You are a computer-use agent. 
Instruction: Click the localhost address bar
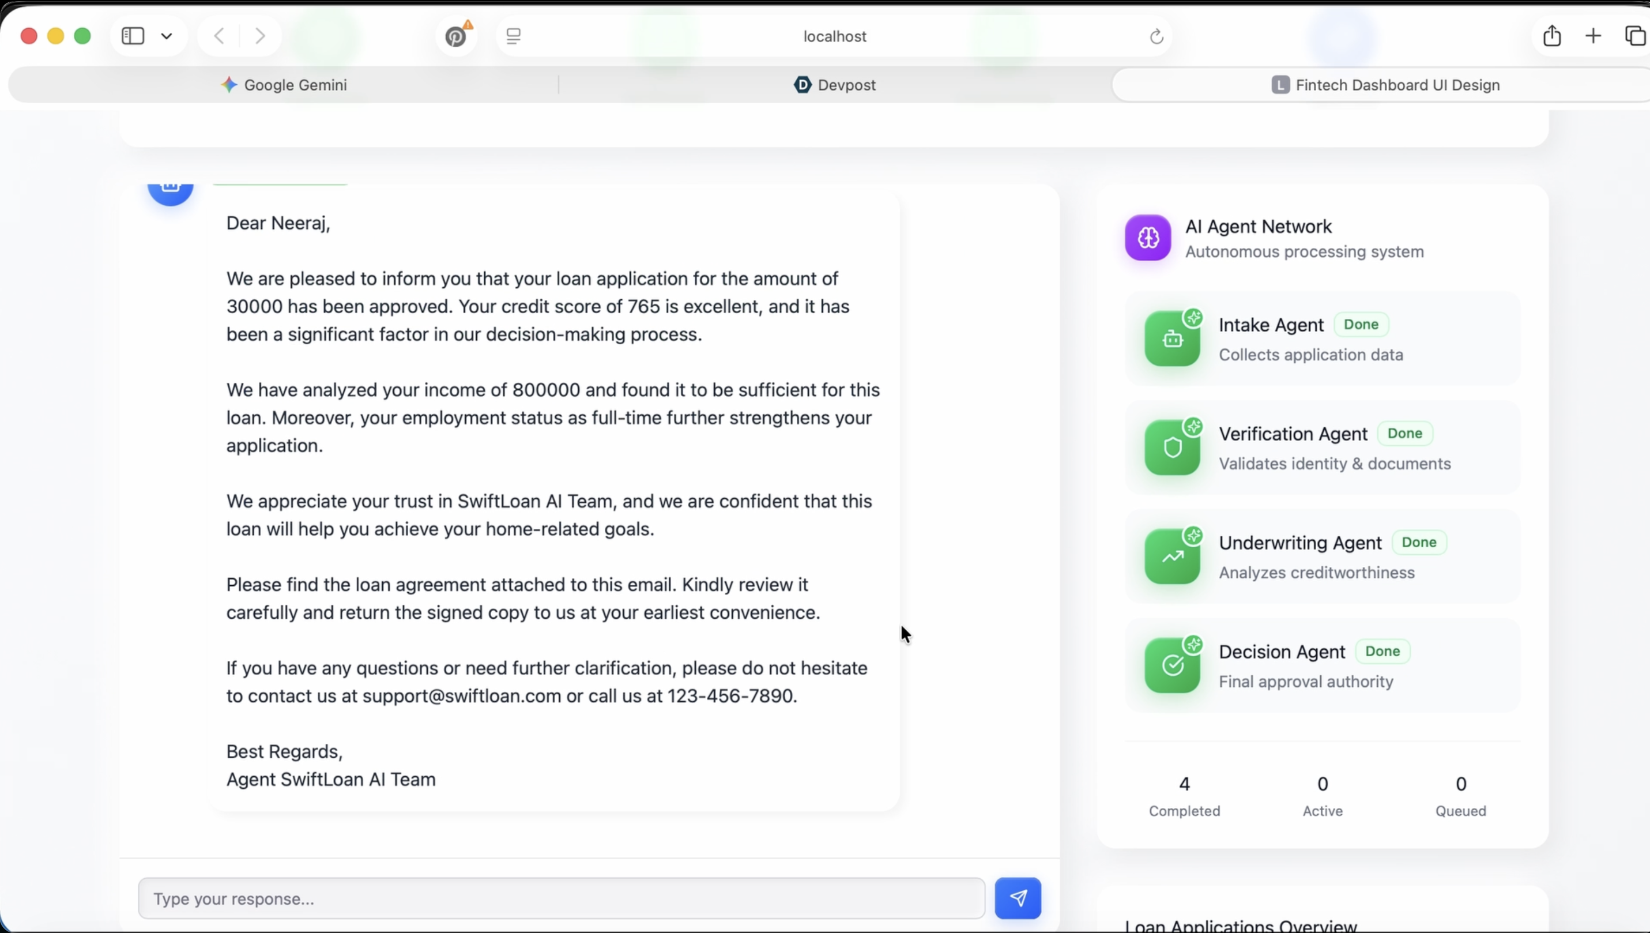pos(835,36)
